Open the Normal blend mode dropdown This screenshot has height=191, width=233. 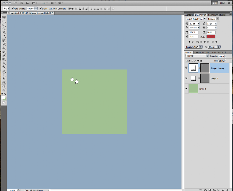197,56
